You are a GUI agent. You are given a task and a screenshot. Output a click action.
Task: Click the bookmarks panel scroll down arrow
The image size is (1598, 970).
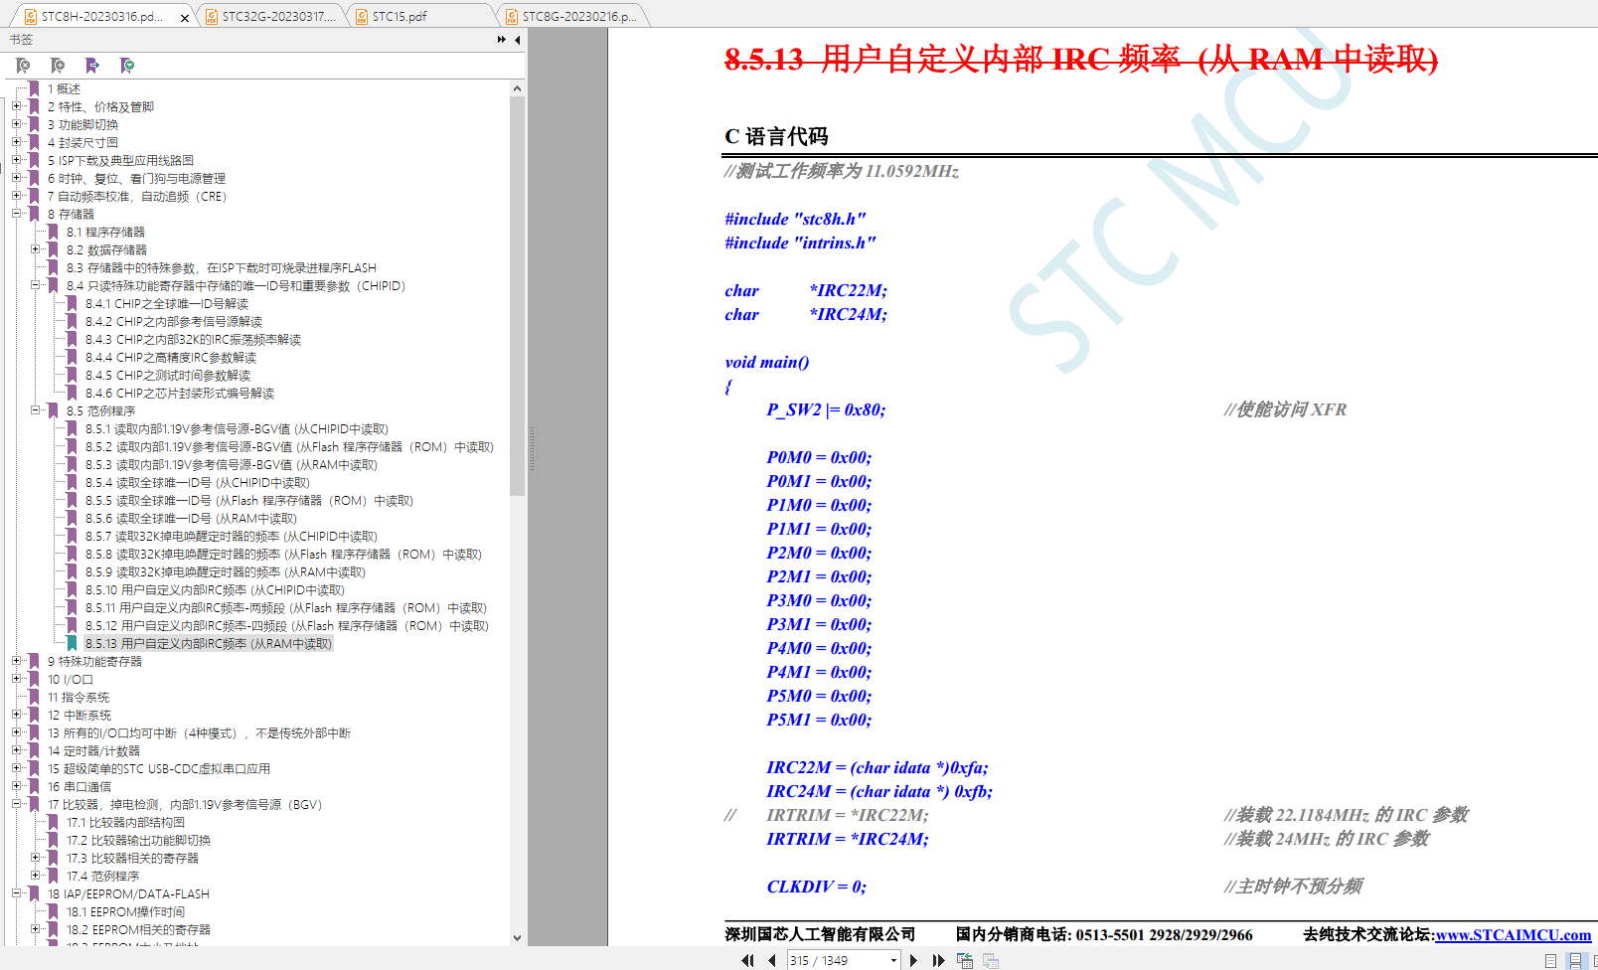coord(517,937)
